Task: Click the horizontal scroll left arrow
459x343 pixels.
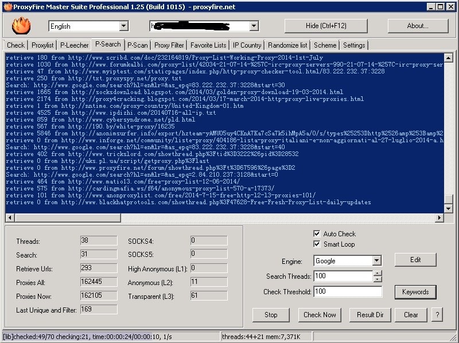Action: (x=10, y=217)
